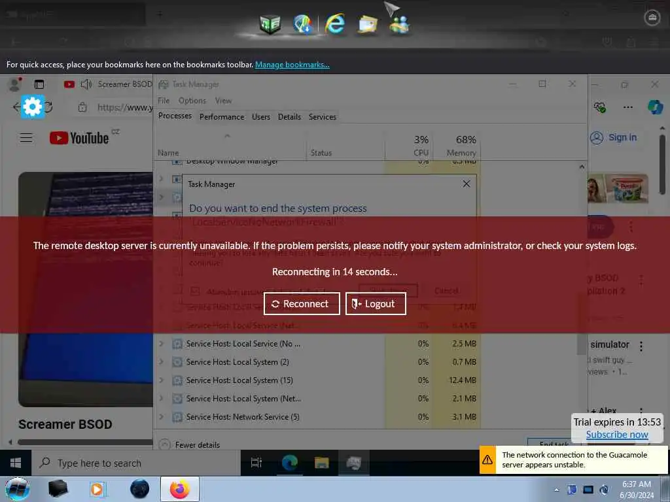670x502 pixels.
Task: Expand Service Host: Network Service (5) row
Action: 162,416
